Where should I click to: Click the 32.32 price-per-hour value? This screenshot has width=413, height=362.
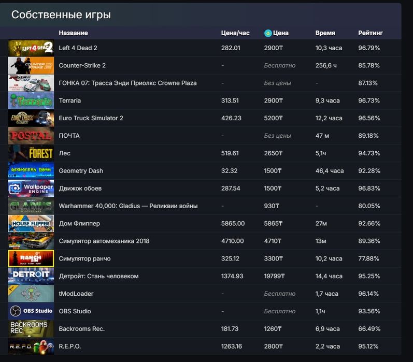(229, 171)
